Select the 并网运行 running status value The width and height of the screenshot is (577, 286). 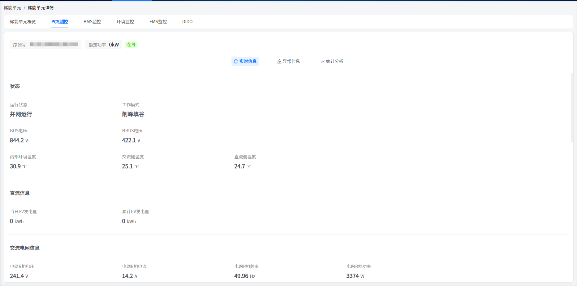tap(21, 114)
